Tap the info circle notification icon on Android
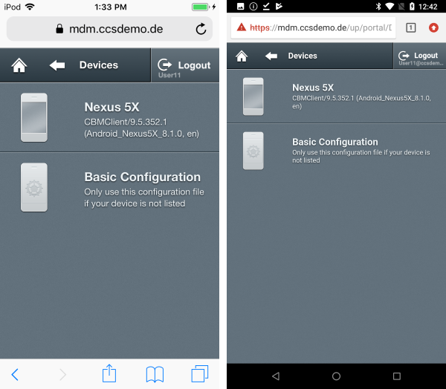Screen dimensions: 446x389 [x=253, y=6]
